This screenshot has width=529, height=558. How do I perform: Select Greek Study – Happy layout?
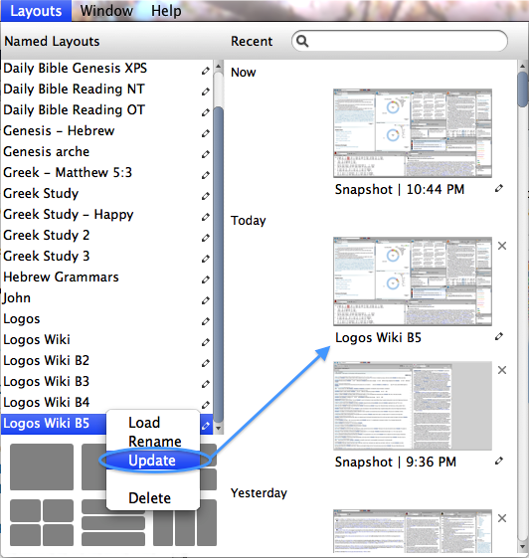(106, 214)
